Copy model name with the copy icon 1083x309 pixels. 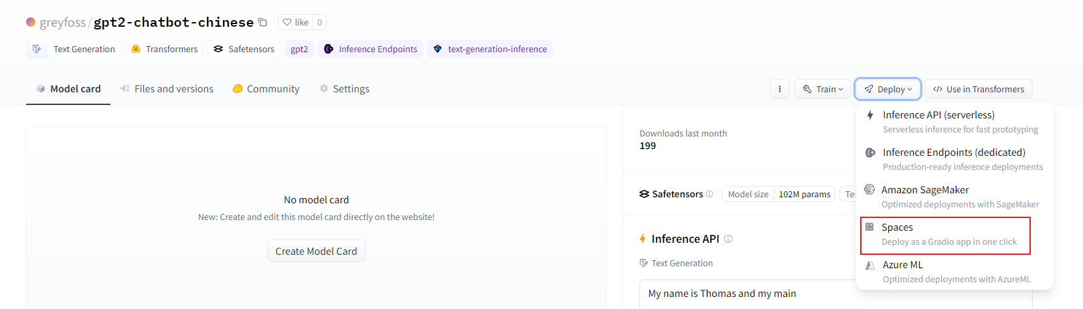pos(263,22)
